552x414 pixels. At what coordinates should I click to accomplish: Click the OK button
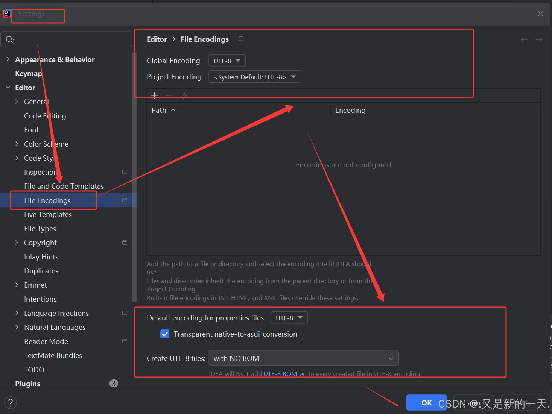(426, 403)
